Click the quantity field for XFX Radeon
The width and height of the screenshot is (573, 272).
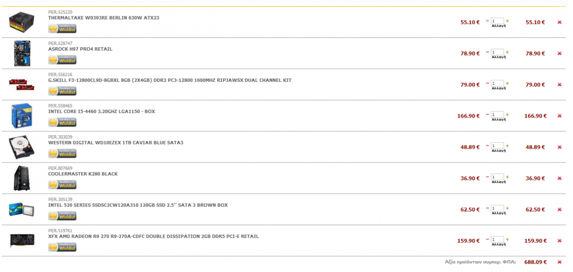click(498, 239)
